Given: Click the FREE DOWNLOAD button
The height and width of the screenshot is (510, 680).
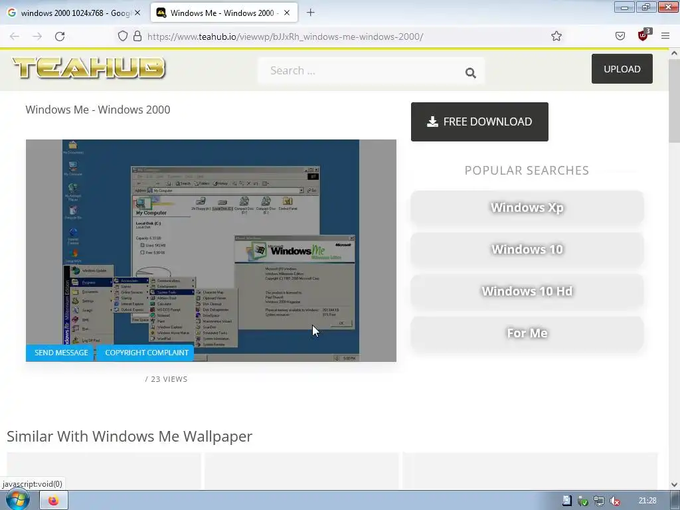Looking at the screenshot, I should coord(479,122).
